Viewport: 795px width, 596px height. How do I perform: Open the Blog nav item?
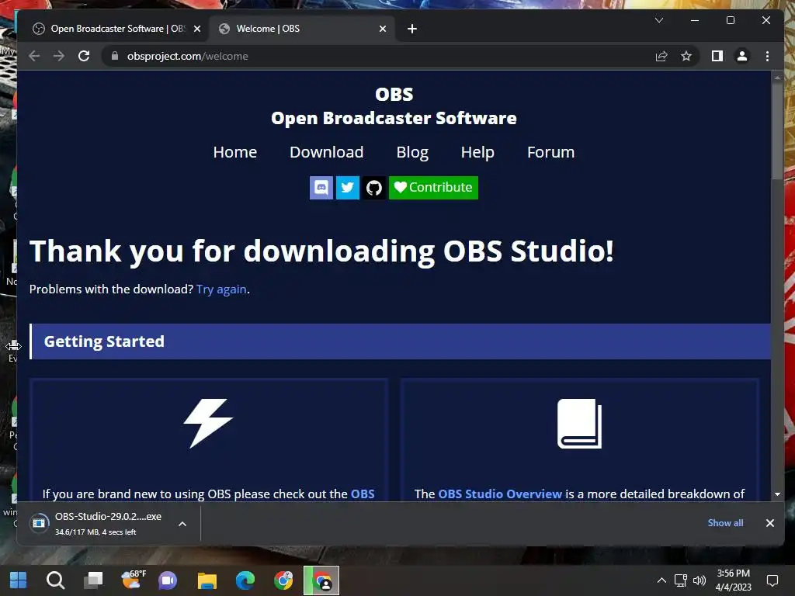(412, 152)
